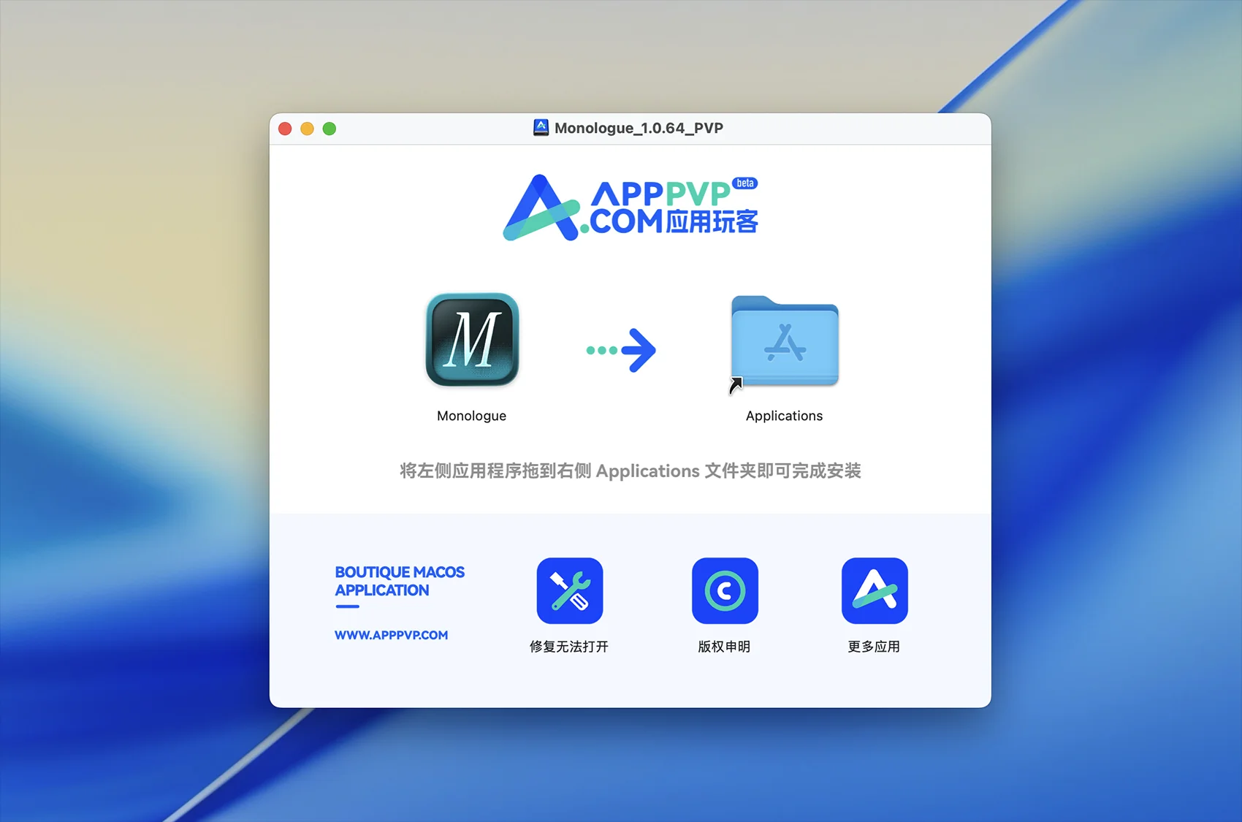Image resolution: width=1242 pixels, height=822 pixels.
Task: Click the '版权申明' text label
Action: 724,647
